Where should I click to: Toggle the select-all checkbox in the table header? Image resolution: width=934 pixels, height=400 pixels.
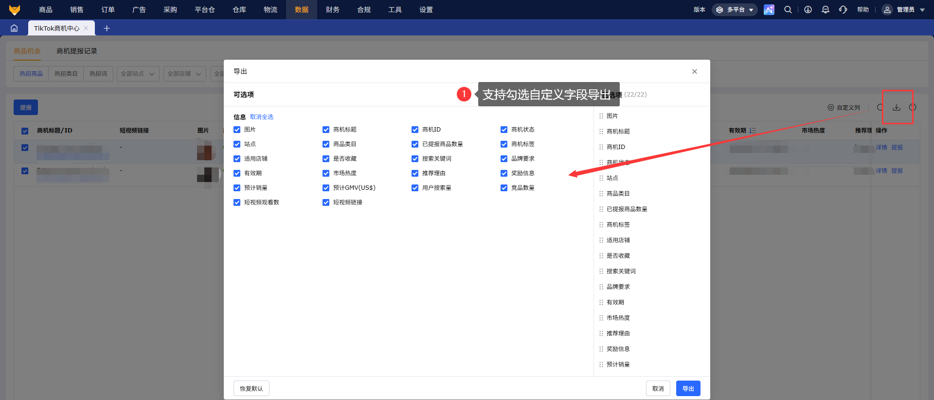pos(25,131)
